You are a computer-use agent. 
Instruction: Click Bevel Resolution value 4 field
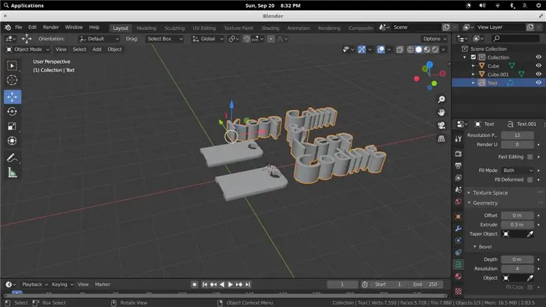[x=517, y=269]
